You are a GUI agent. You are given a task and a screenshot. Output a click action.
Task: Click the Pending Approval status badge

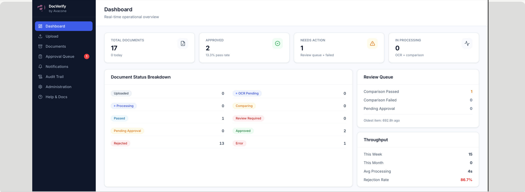[127, 131]
